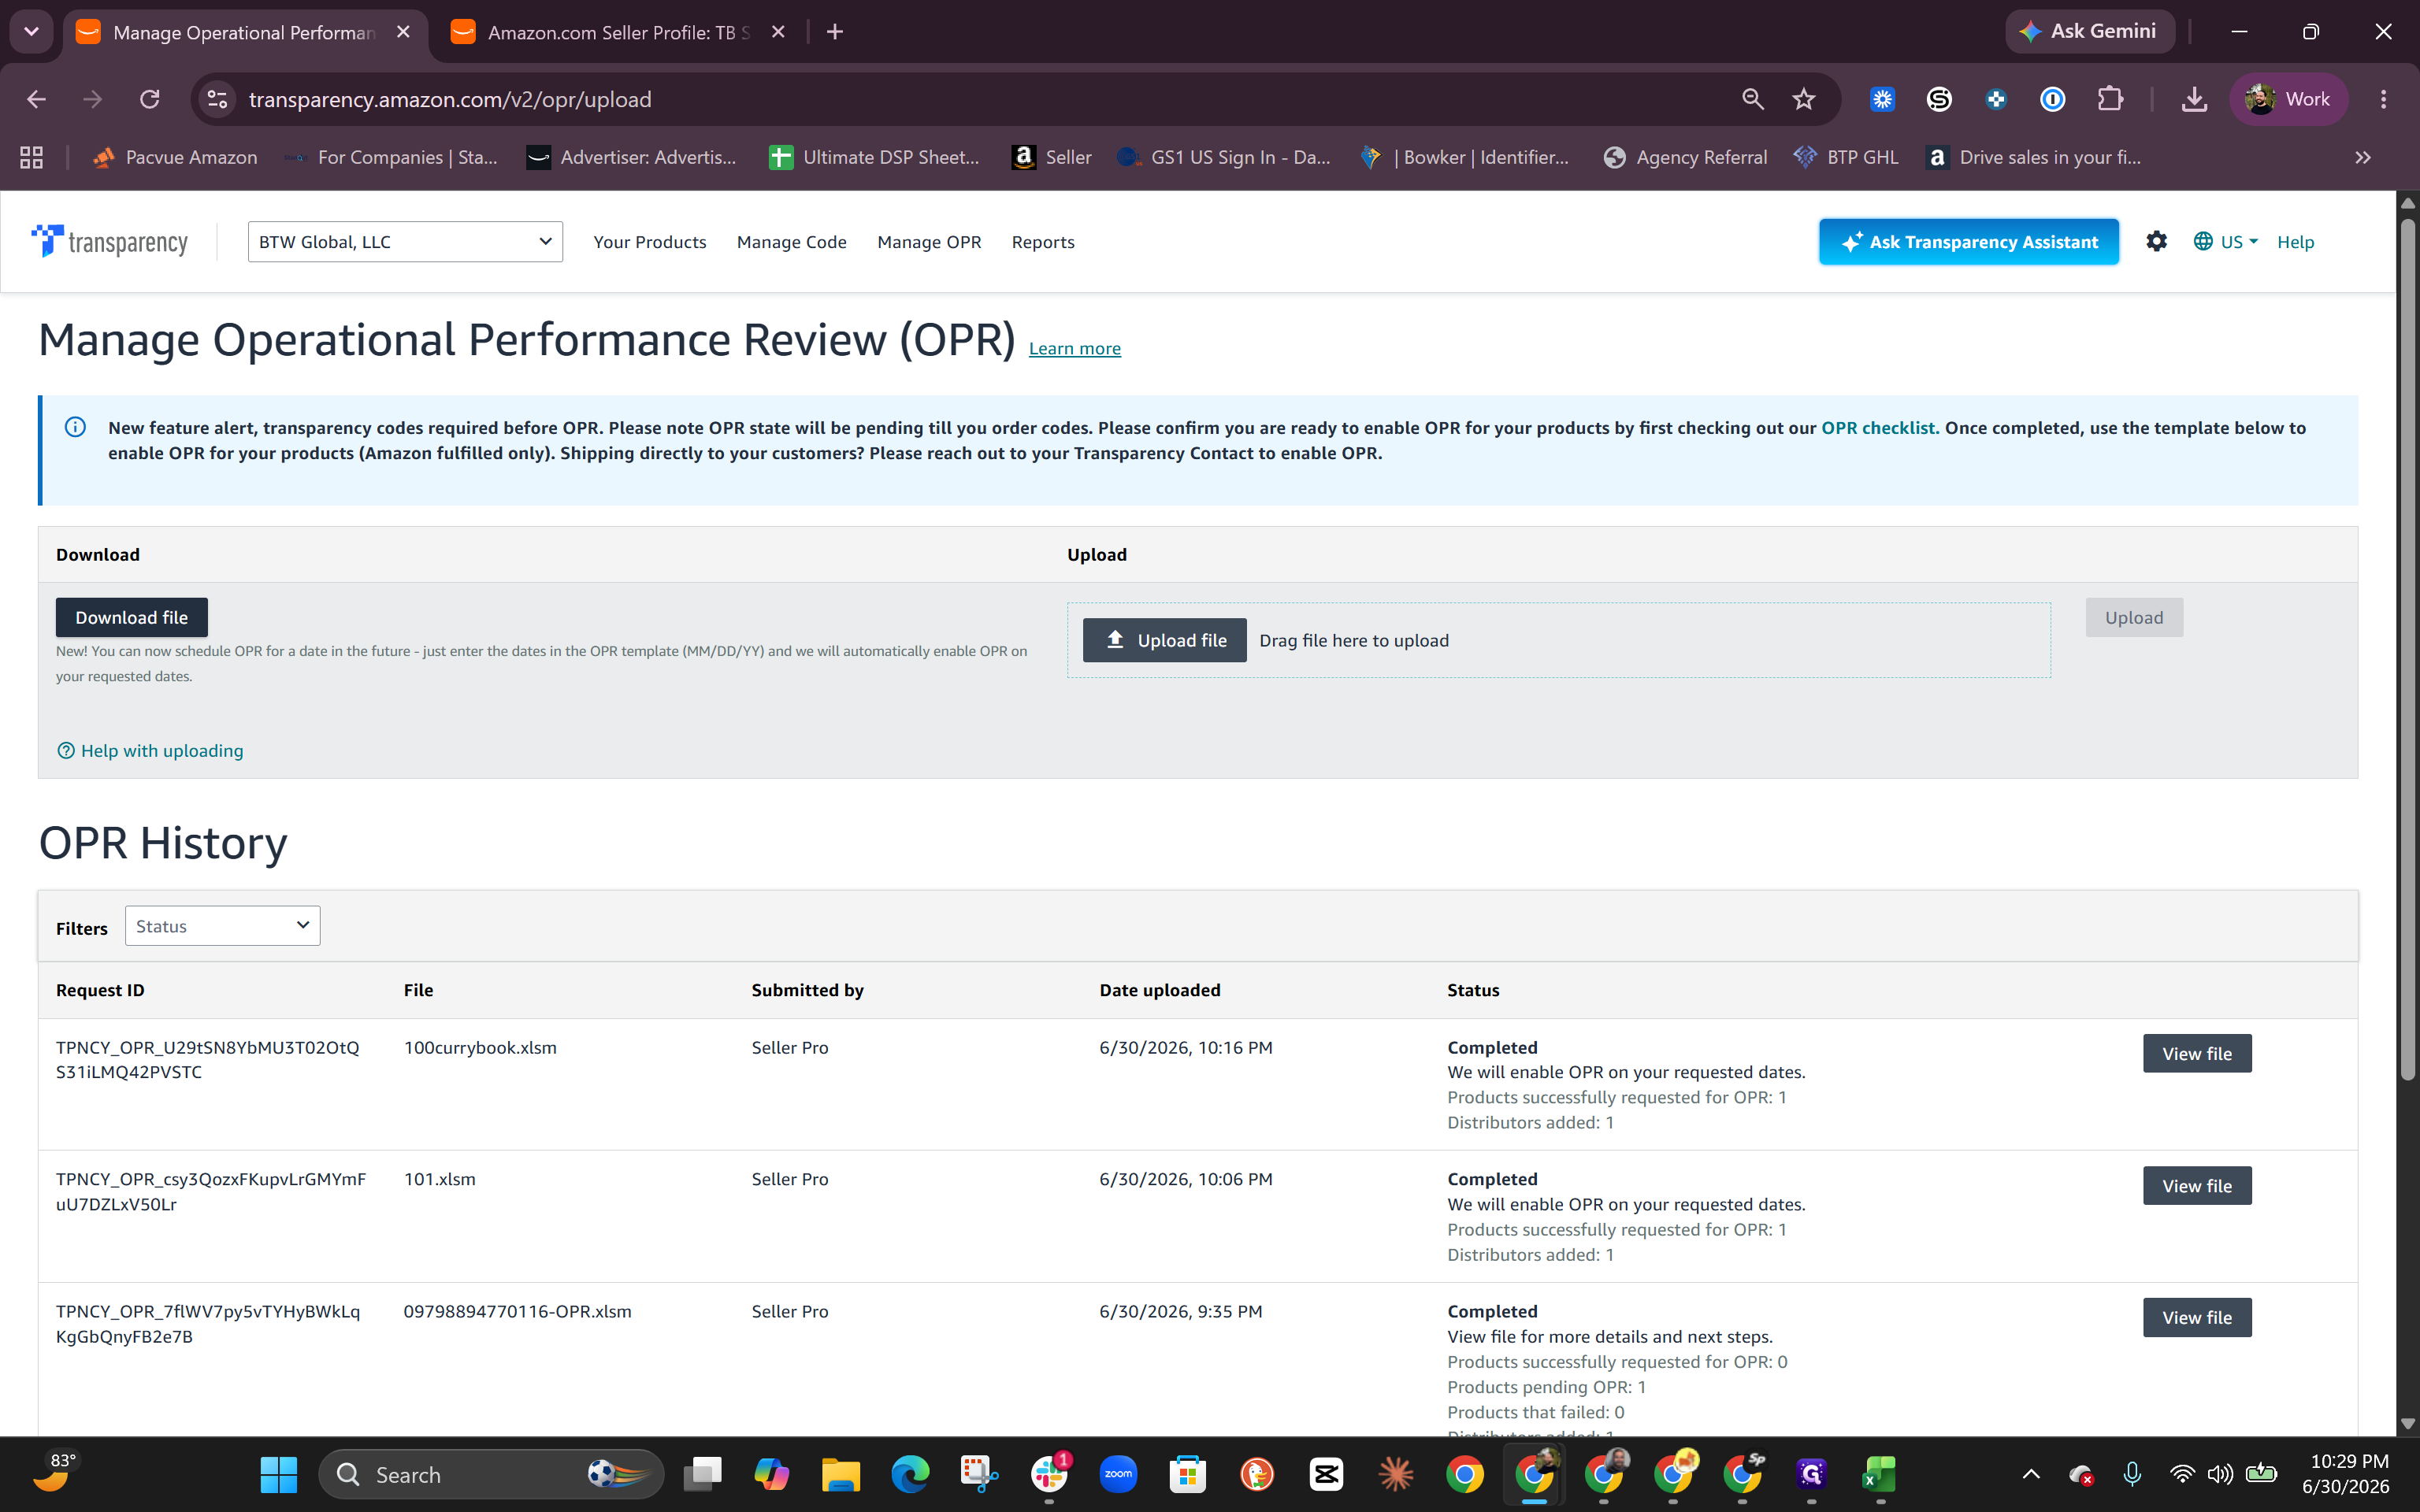Click the zoom magnifier icon in address bar

[1752, 99]
